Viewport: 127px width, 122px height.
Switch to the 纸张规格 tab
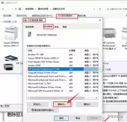[29, 27]
